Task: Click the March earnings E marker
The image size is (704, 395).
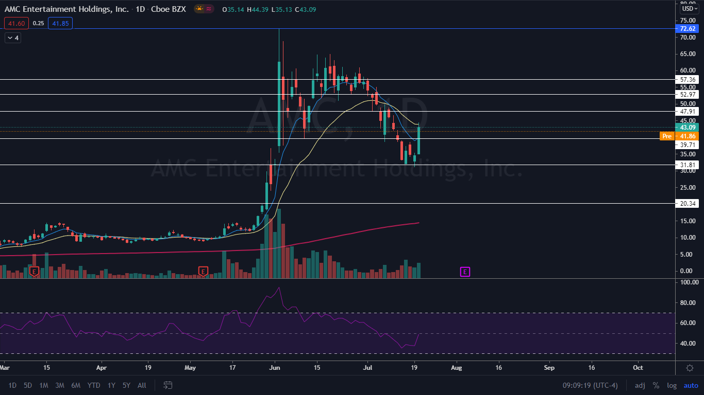Action: [x=34, y=271]
